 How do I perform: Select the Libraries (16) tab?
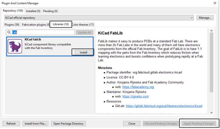61,25
